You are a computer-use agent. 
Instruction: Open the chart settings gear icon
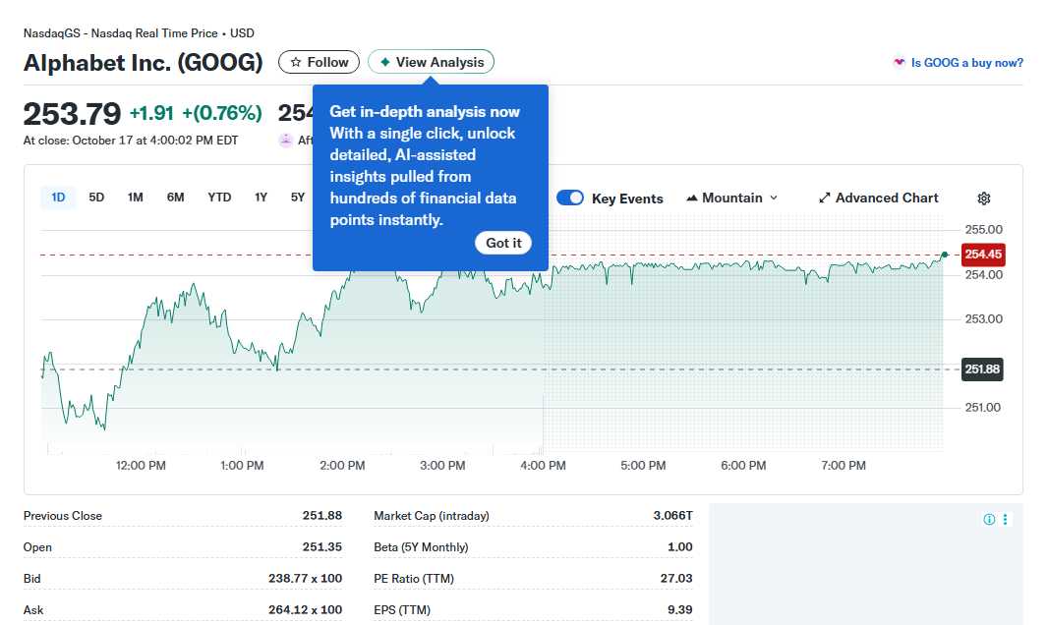point(984,199)
